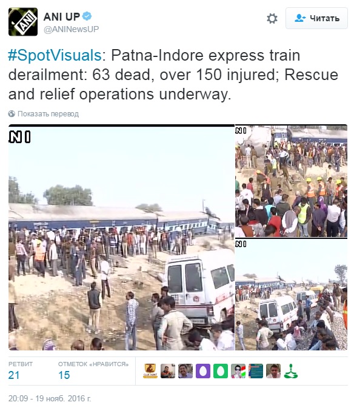
Task: Open the purple egg liker avatar
Action: (x=203, y=371)
